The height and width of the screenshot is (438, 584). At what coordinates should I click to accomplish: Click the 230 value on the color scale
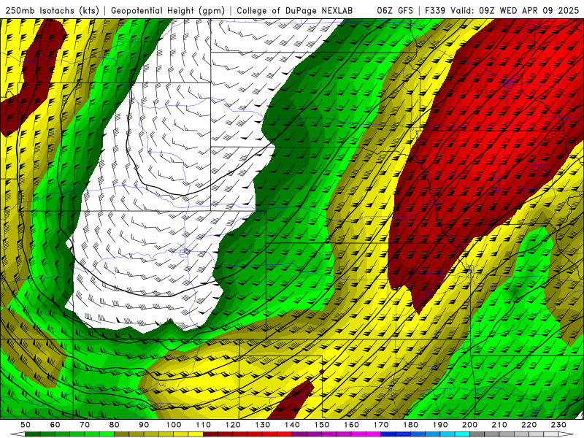pos(558,425)
